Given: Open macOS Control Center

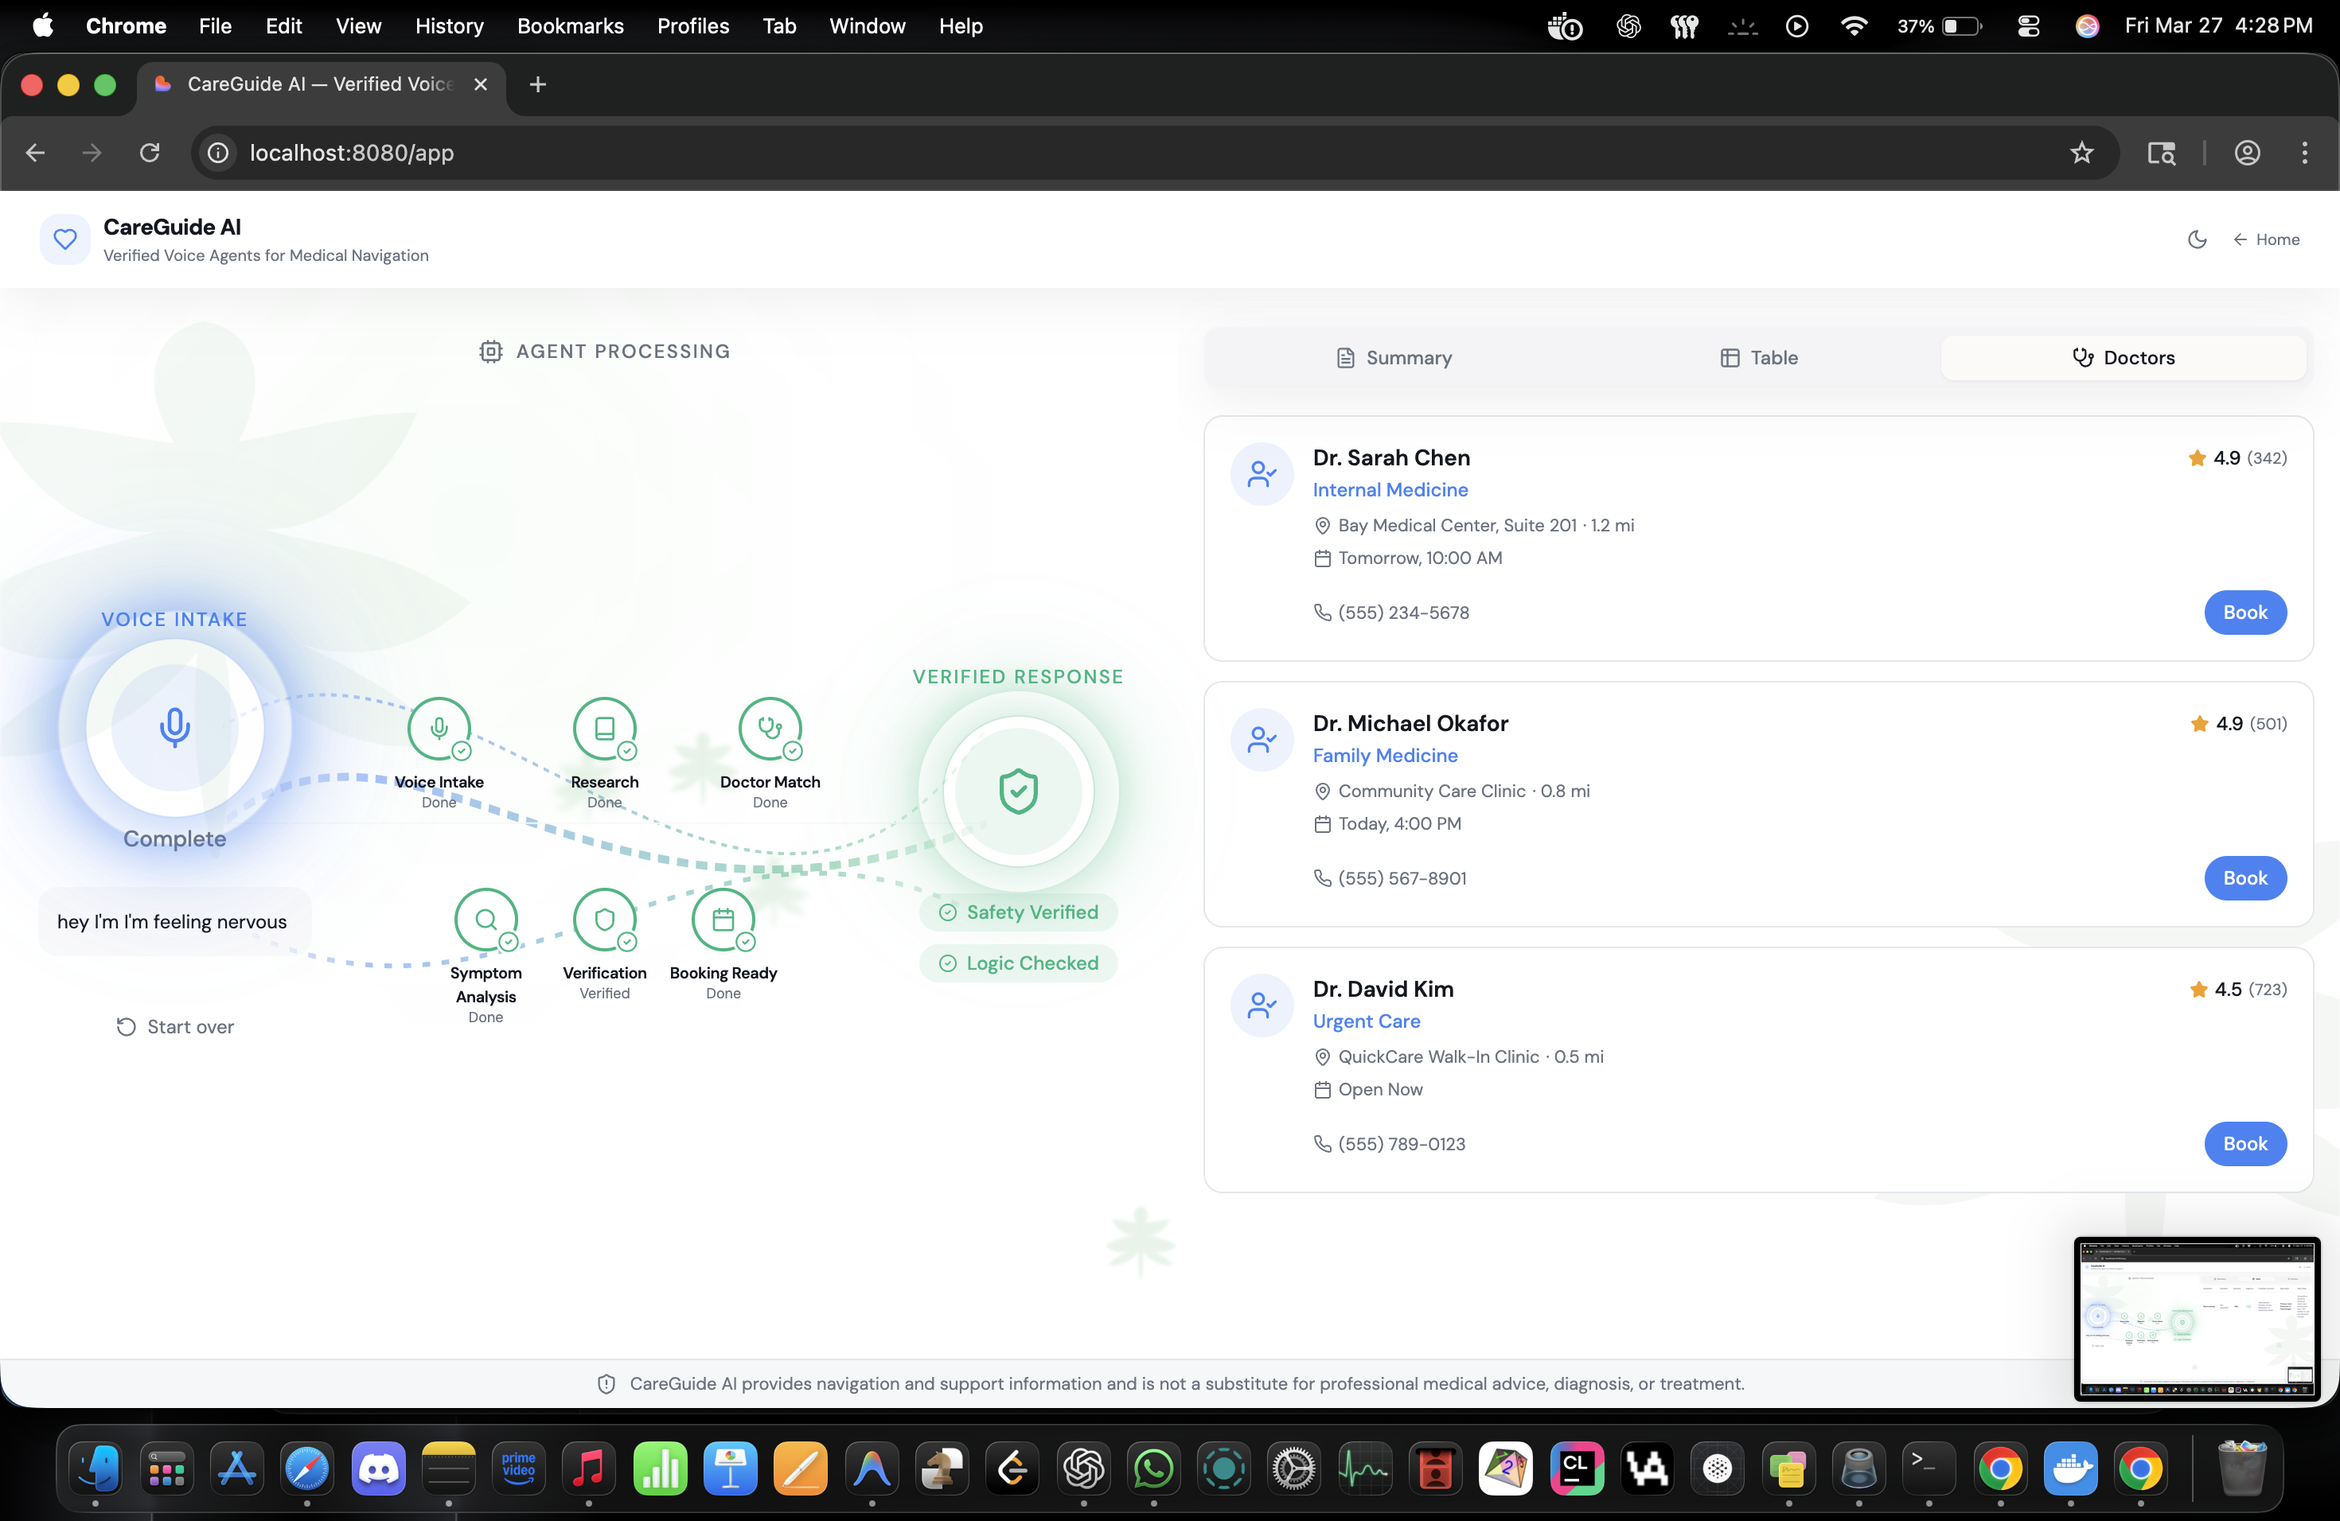Looking at the screenshot, I should (x=2027, y=25).
